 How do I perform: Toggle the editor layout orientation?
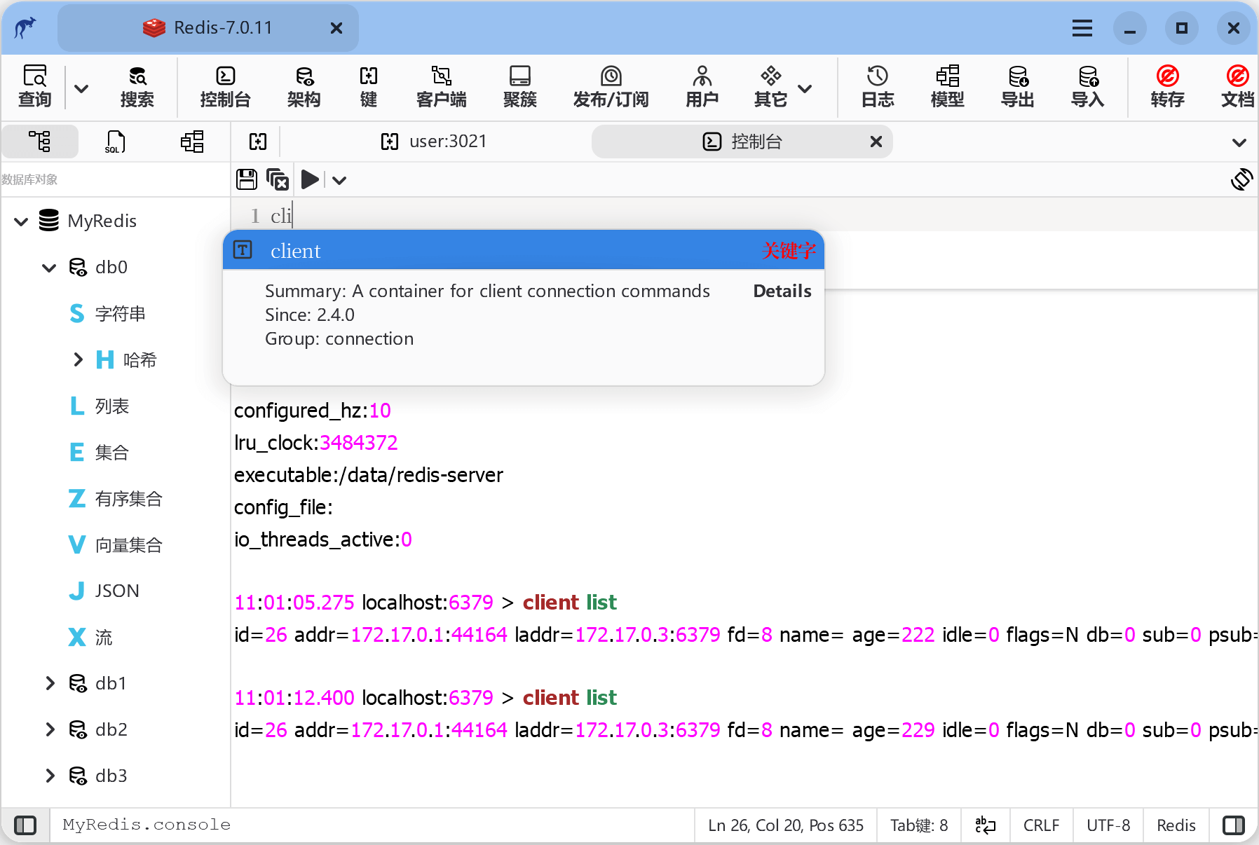point(1241,179)
